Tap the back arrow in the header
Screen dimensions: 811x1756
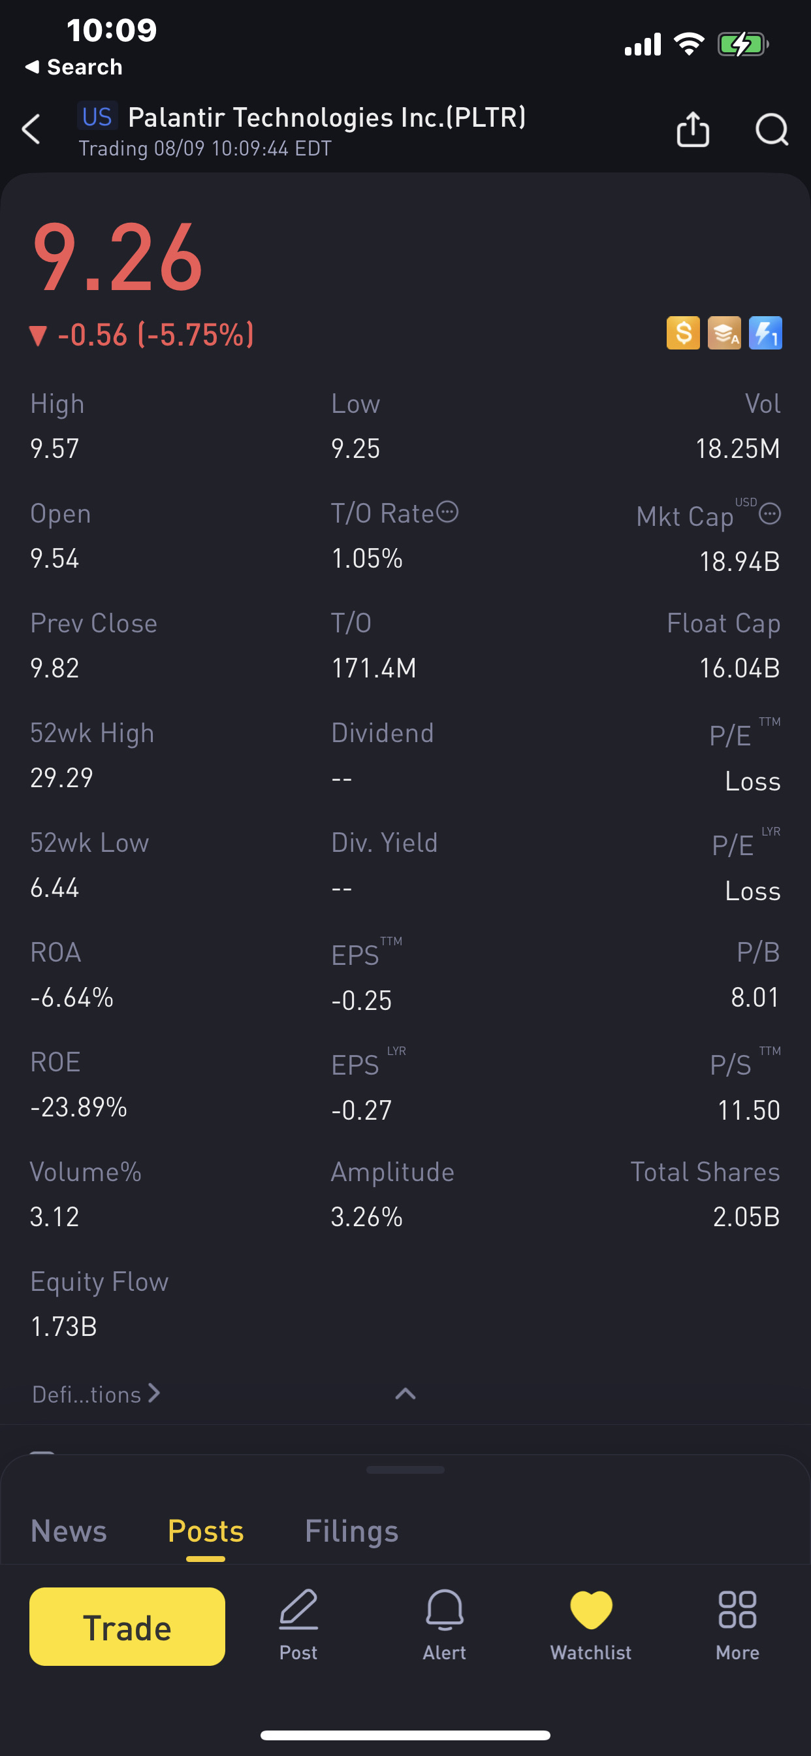31,129
